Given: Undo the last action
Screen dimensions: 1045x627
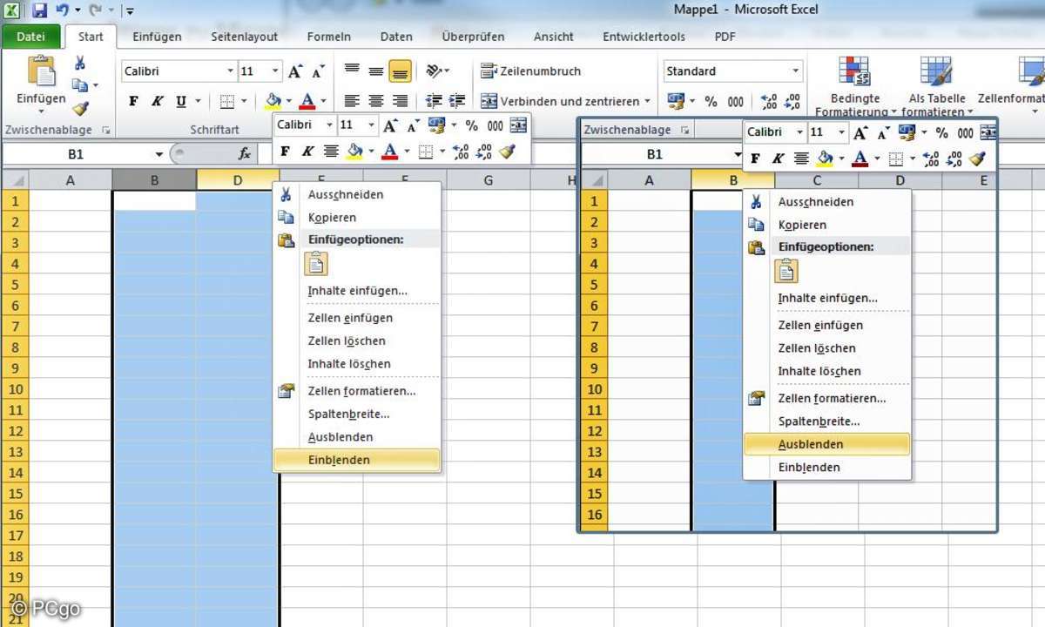Looking at the screenshot, I should point(62,10).
